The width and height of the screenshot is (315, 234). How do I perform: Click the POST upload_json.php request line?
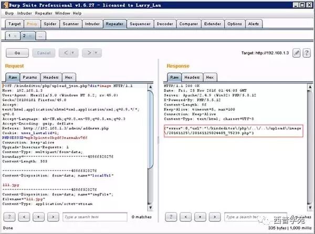pyautogui.click(x=68, y=86)
